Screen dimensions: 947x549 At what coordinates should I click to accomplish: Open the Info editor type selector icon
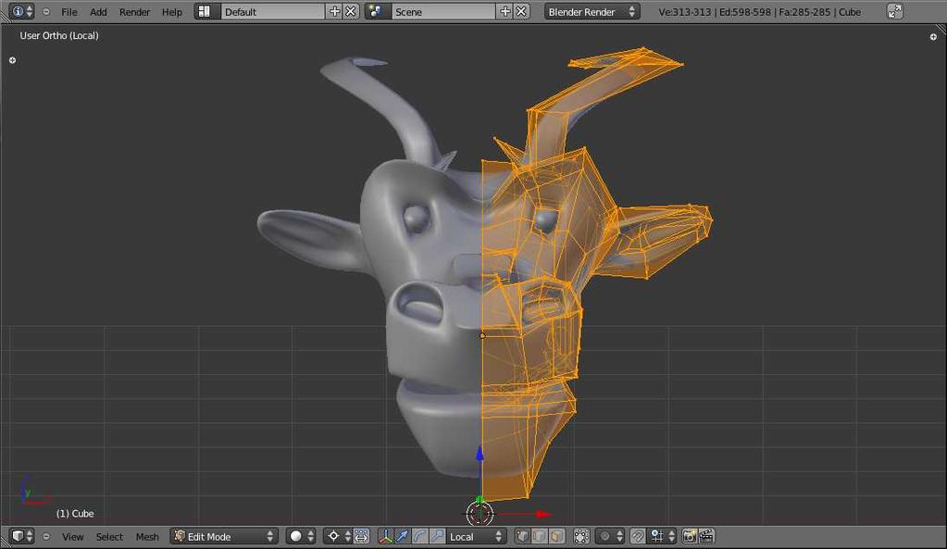click(21, 11)
